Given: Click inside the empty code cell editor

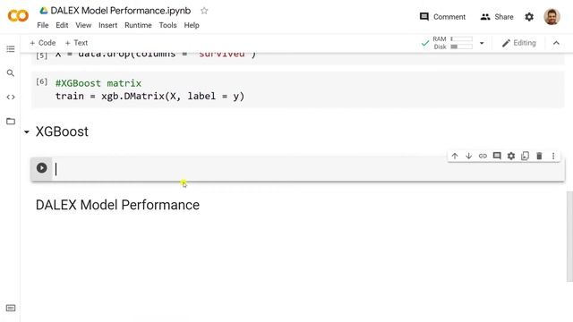Looking at the screenshot, I should 308,169.
